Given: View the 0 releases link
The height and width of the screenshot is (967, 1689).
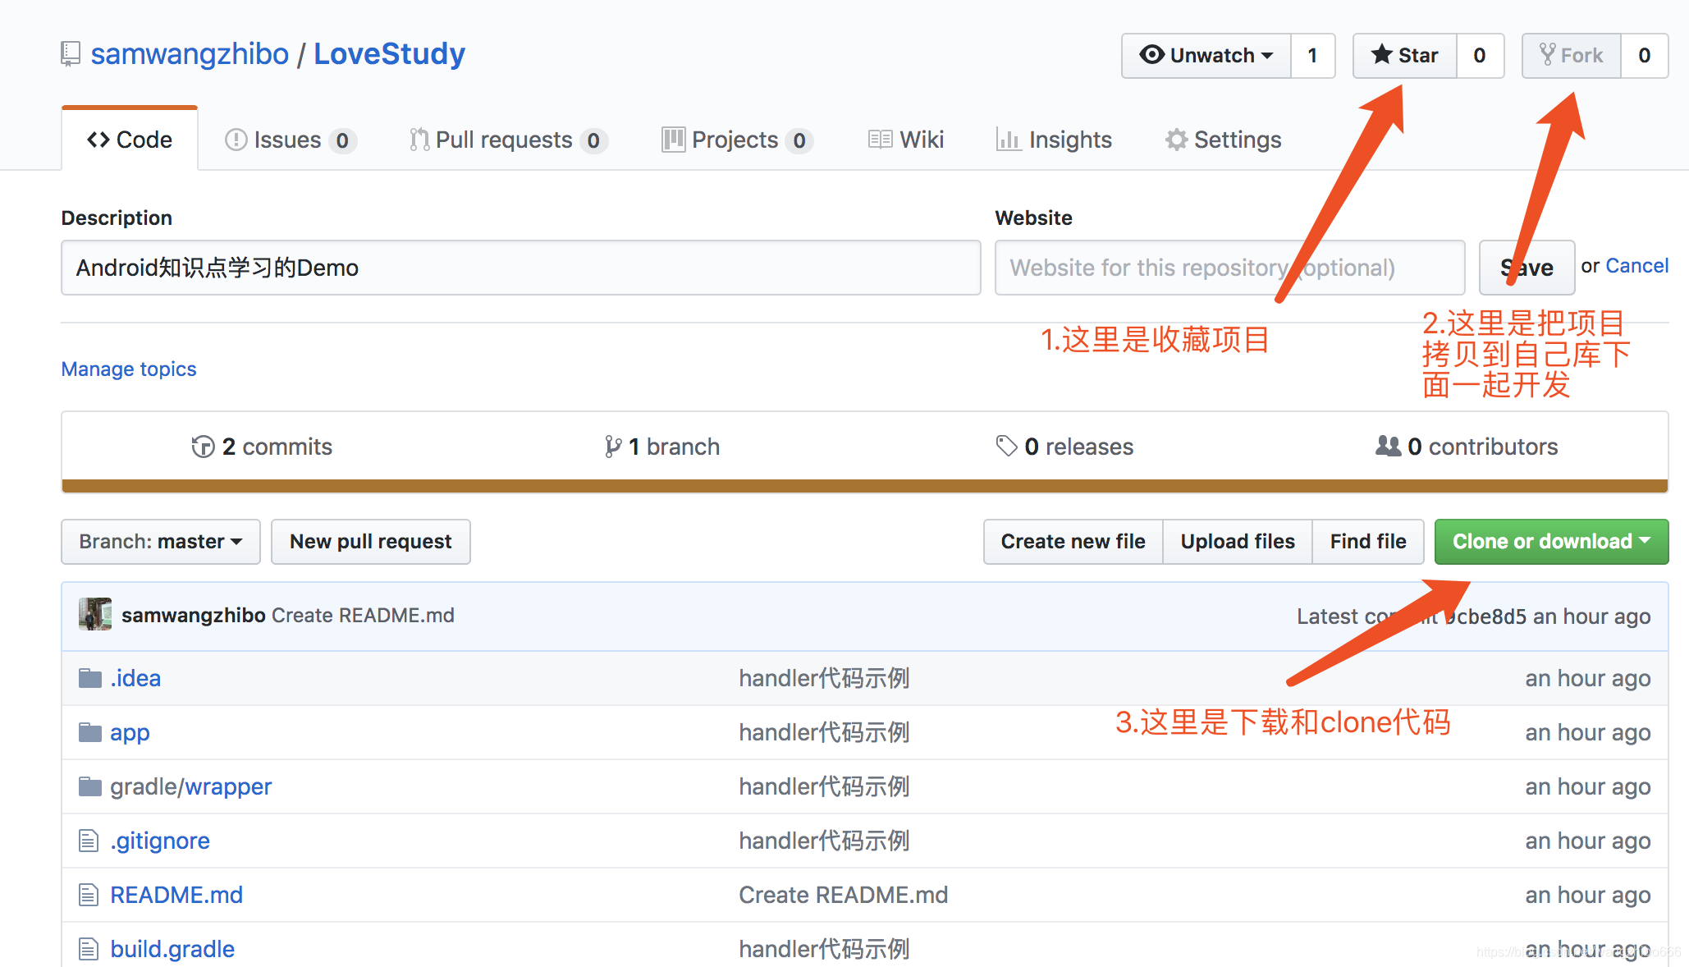Looking at the screenshot, I should point(1064,447).
